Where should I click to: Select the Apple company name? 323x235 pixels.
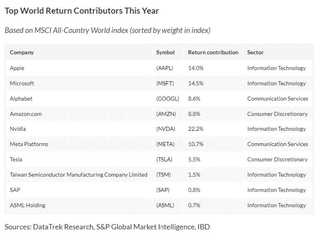coord(17,68)
